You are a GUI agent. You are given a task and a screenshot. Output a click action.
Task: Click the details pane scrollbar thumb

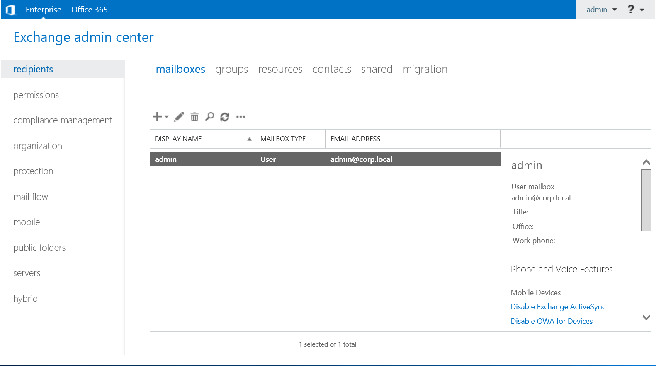(646, 200)
